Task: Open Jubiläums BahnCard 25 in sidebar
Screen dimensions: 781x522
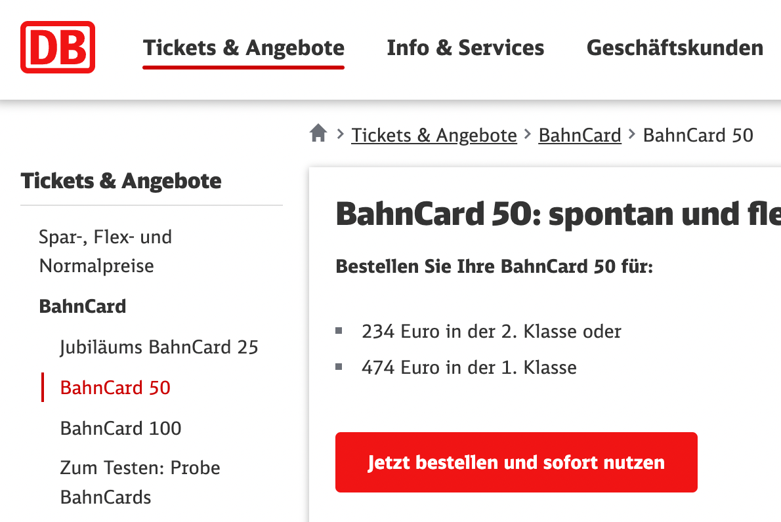Action: coord(159,347)
